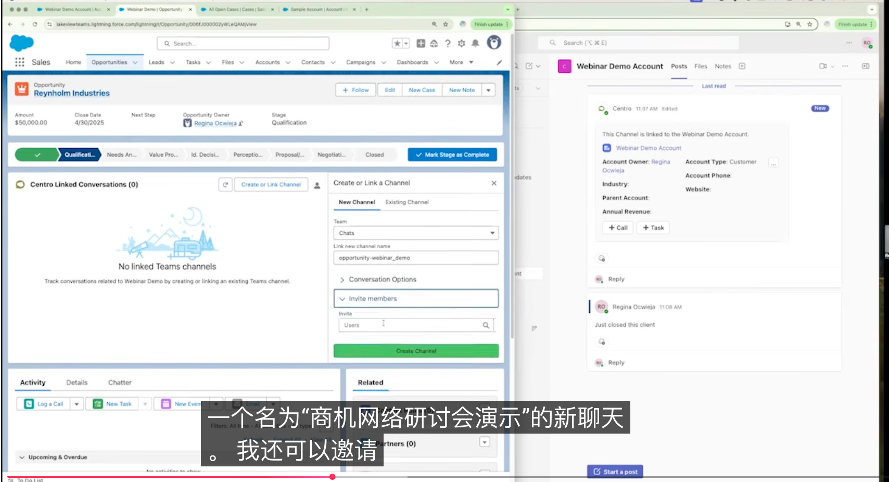The width and height of the screenshot is (889, 482).
Task: Click the Users invite search icon
Action: (486, 325)
